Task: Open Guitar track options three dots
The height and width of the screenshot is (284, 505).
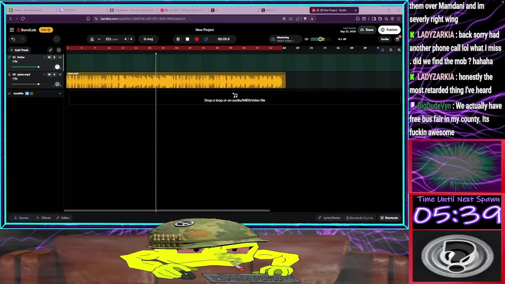Action: click(x=44, y=57)
